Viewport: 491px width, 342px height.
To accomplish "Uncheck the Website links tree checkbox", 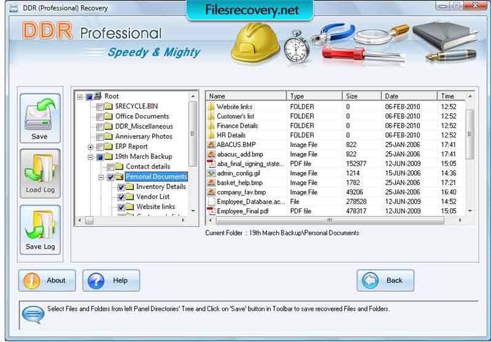I will pyautogui.click(x=121, y=207).
